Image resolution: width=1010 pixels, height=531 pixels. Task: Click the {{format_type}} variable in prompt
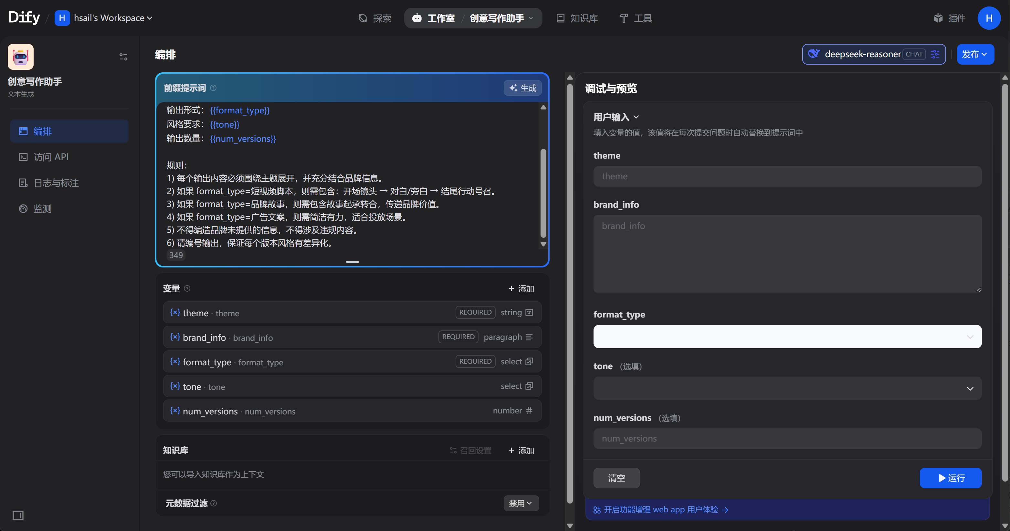(239, 110)
